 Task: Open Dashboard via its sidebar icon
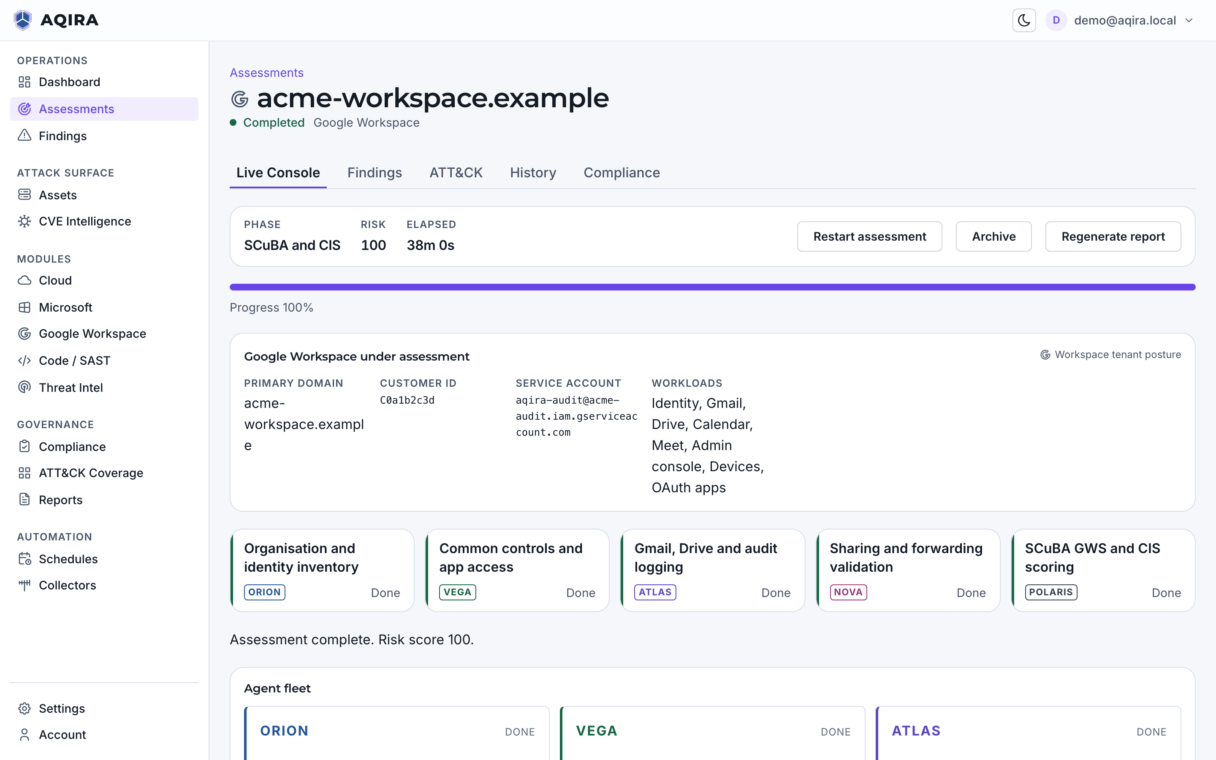pyautogui.click(x=24, y=82)
